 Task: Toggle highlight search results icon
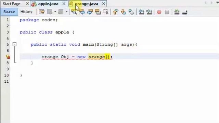98,12
